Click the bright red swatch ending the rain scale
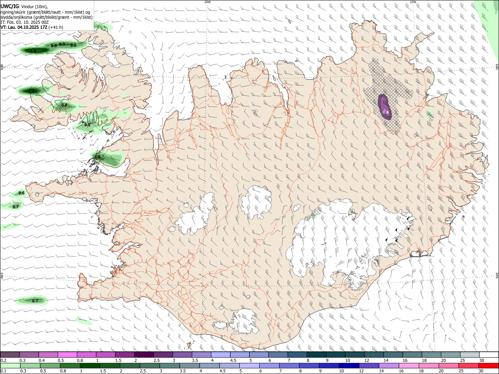The height and width of the screenshot is (374, 499). (488, 365)
